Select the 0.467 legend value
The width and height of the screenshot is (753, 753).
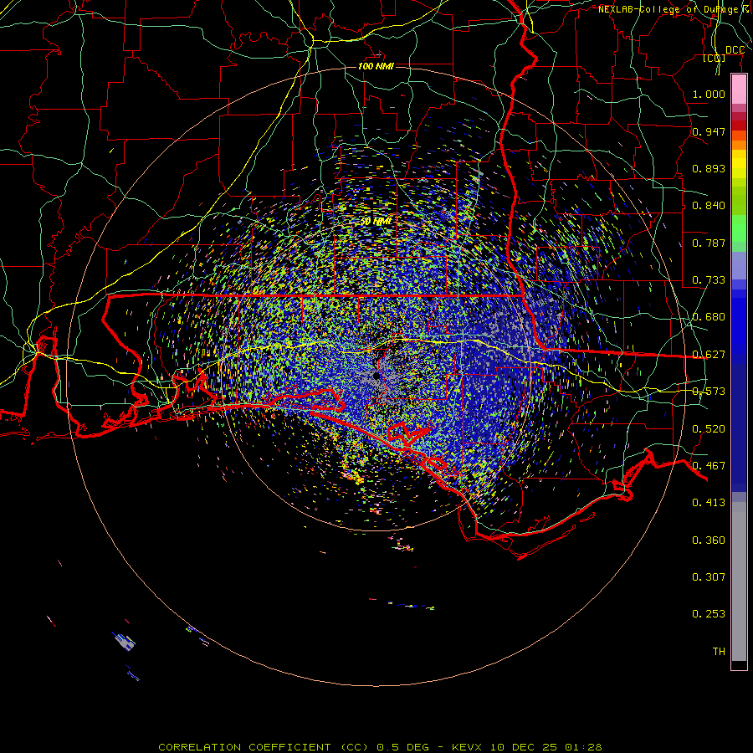pos(709,466)
